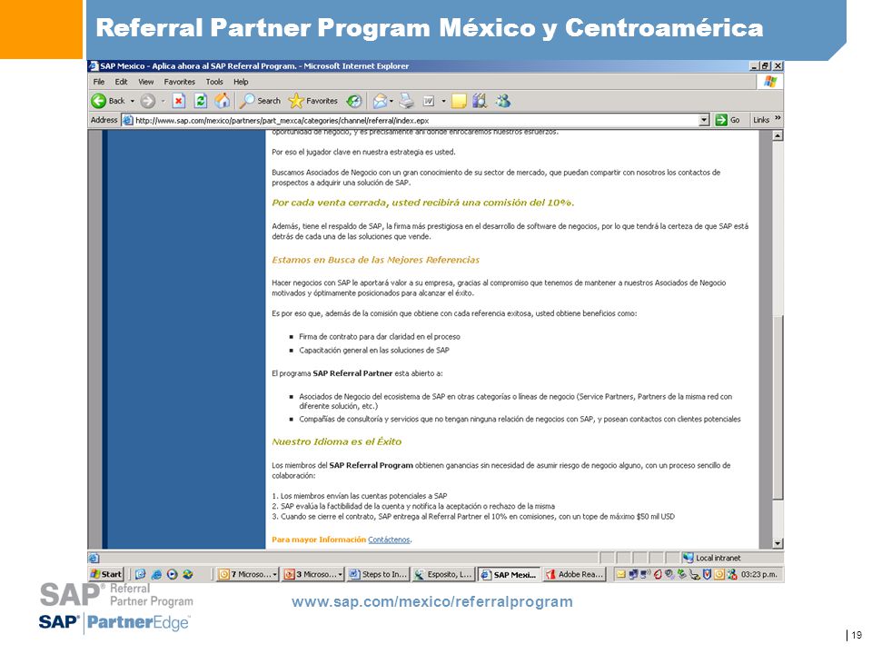The height and width of the screenshot is (654, 872).
Task: Click the Go button
Action: (x=728, y=120)
